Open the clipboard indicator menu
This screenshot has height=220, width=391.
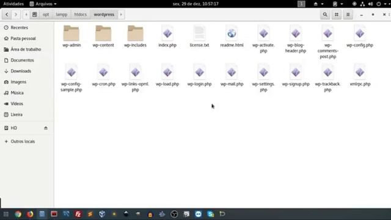[338, 4]
